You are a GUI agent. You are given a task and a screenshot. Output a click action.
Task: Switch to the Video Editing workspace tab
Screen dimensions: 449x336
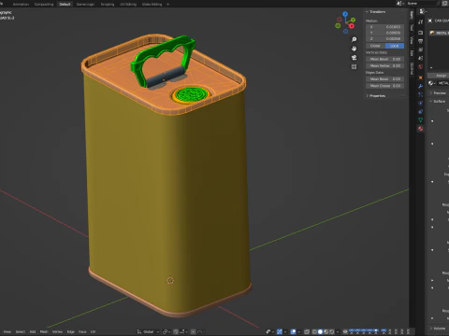coord(152,4)
